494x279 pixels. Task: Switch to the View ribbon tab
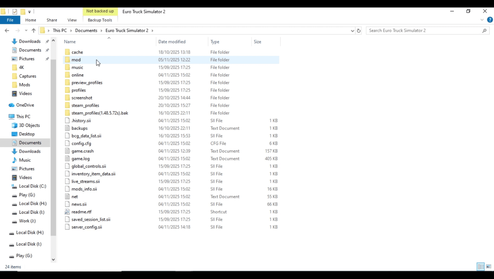(72, 20)
